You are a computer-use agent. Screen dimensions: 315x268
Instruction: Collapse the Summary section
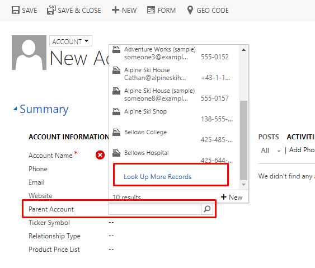click(x=15, y=109)
